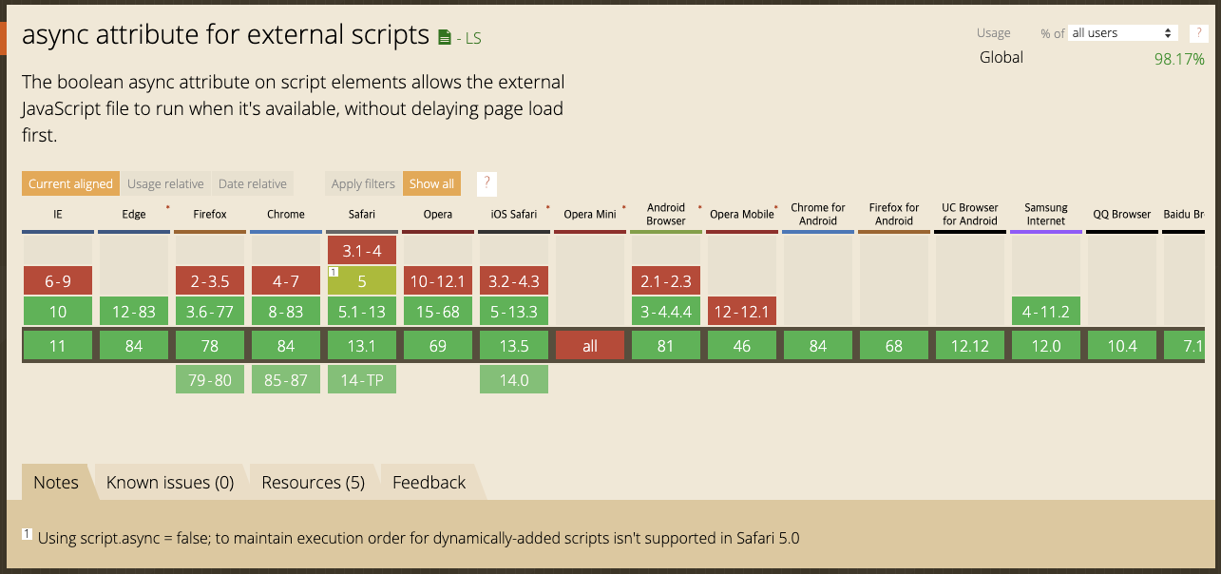Switch to Date relative view
1221x574 pixels.
click(253, 183)
